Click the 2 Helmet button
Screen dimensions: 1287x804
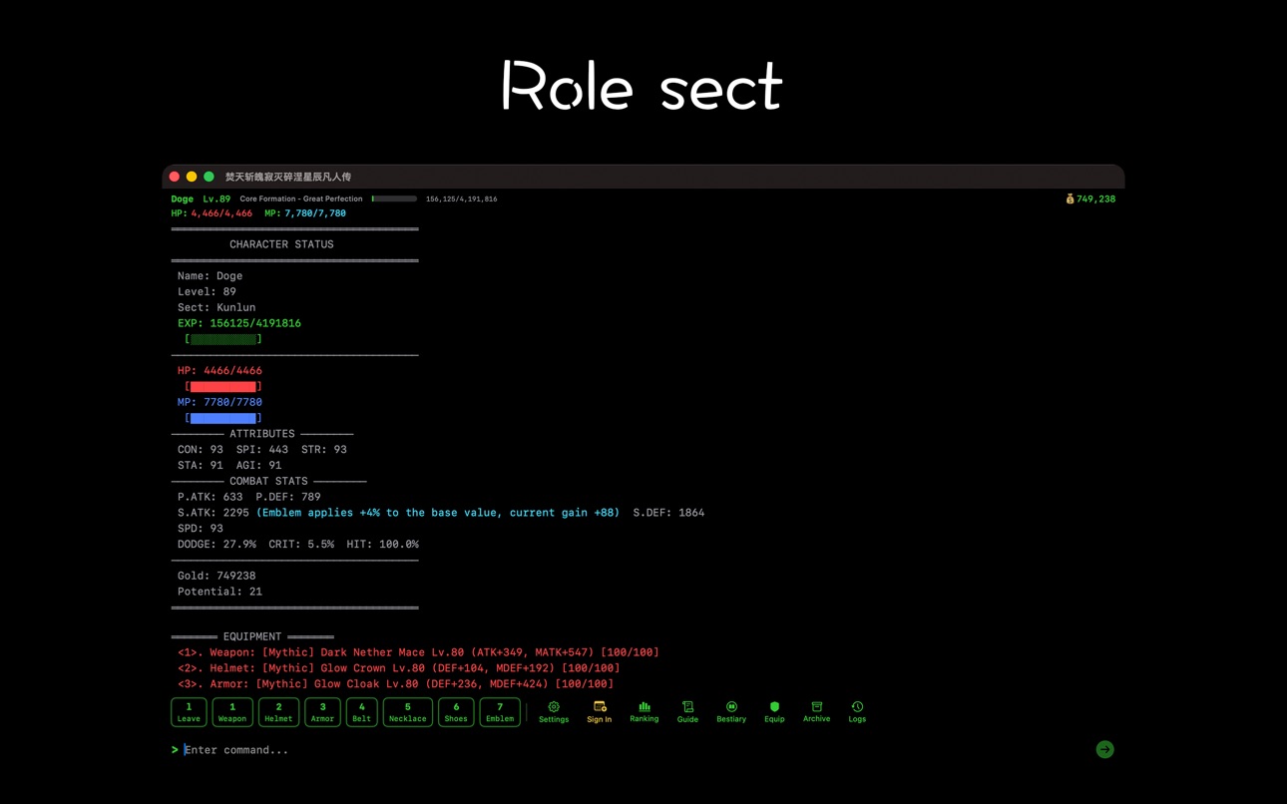[278, 712]
